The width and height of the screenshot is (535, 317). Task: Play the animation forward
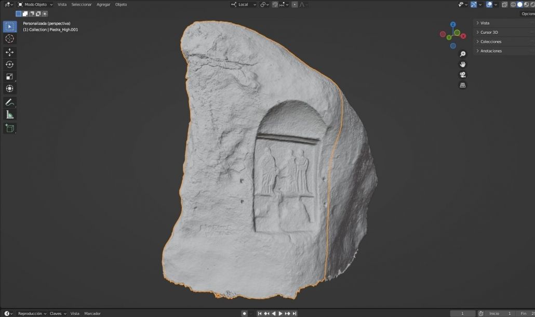click(x=280, y=313)
